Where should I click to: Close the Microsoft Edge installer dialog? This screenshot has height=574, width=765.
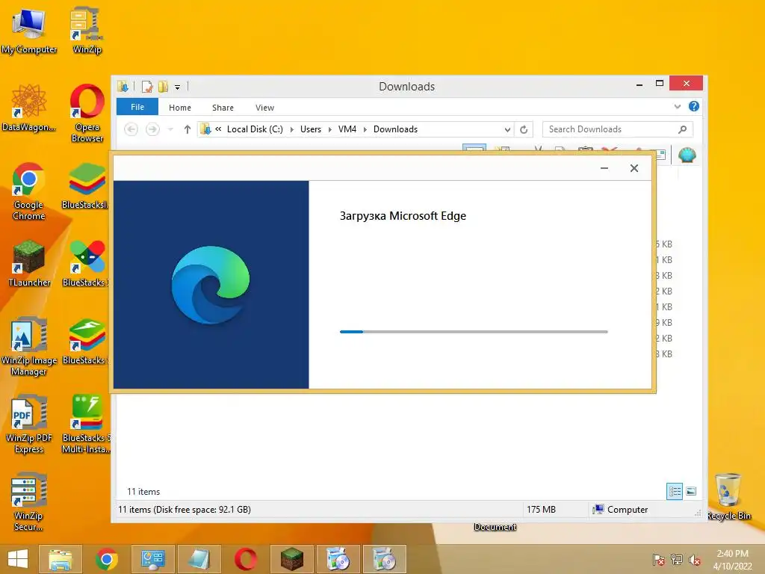click(x=634, y=168)
